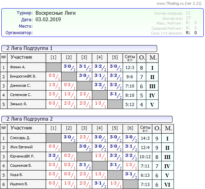Click on participant Зянько Я.

point(19,104)
